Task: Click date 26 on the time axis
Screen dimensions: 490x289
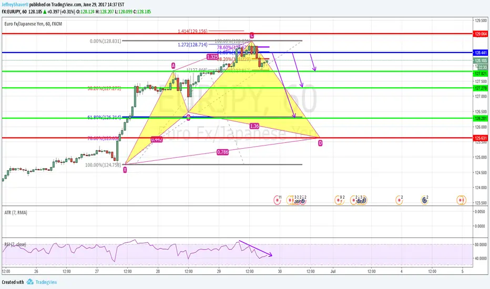Action: [x=36, y=271]
